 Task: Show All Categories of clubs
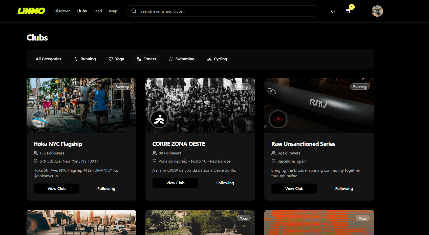tap(49, 59)
